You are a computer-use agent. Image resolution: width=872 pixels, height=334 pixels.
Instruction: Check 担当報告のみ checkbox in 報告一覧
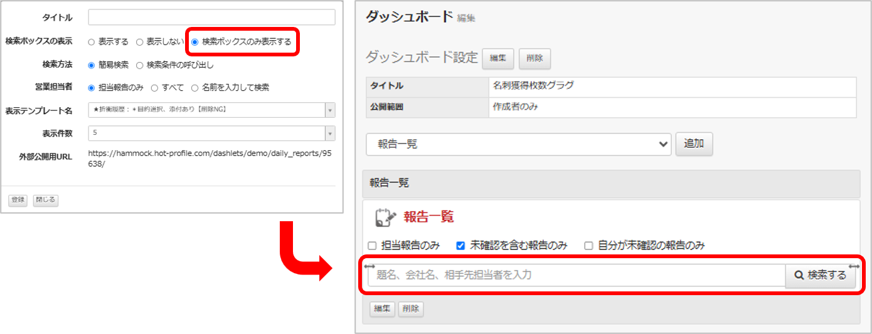372,246
